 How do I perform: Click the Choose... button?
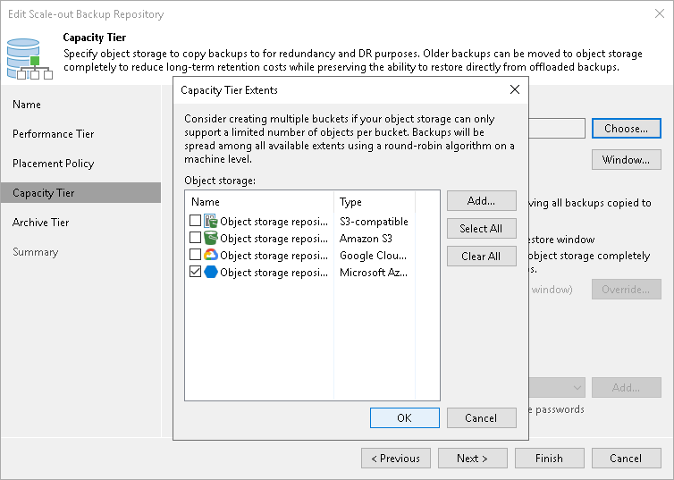click(627, 129)
